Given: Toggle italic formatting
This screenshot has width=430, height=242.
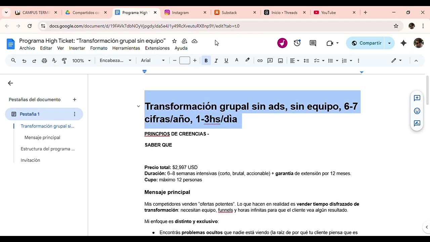Looking at the screenshot, I should (x=216, y=61).
